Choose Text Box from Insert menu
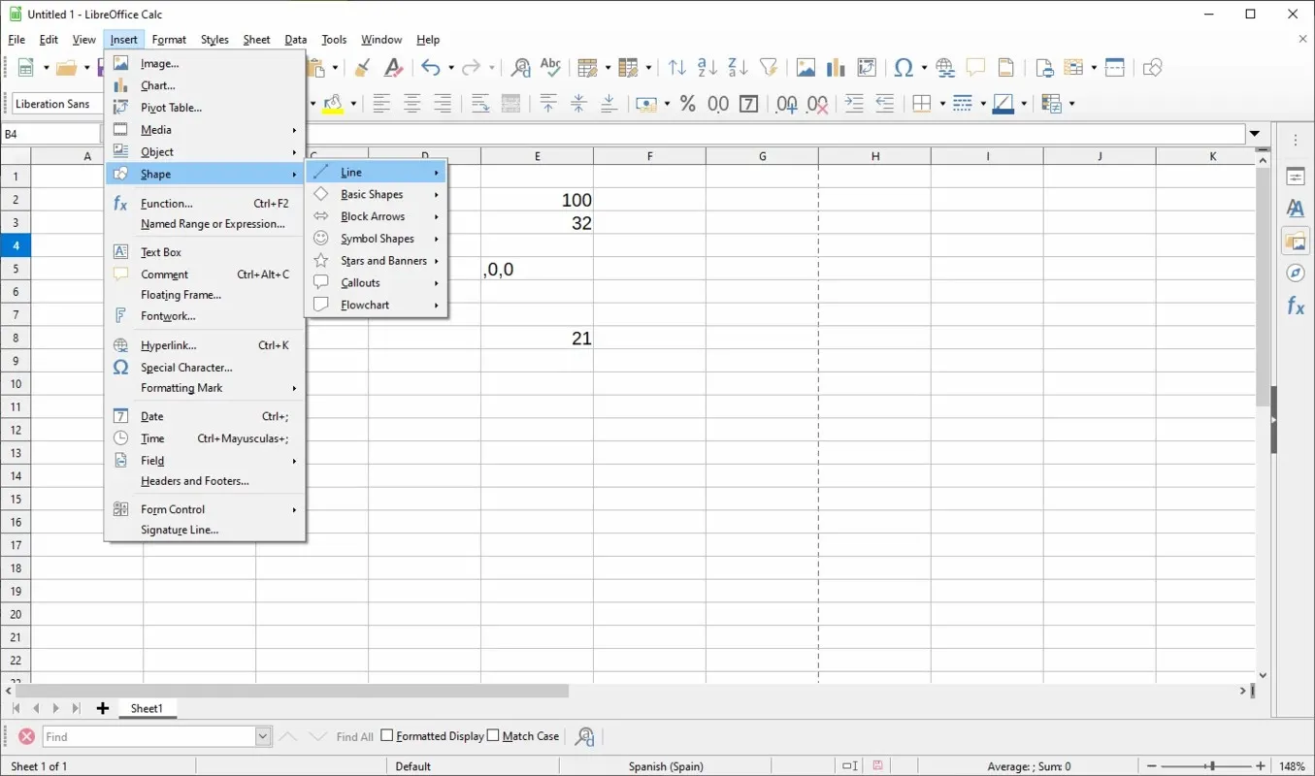The width and height of the screenshot is (1315, 776). pos(161,252)
